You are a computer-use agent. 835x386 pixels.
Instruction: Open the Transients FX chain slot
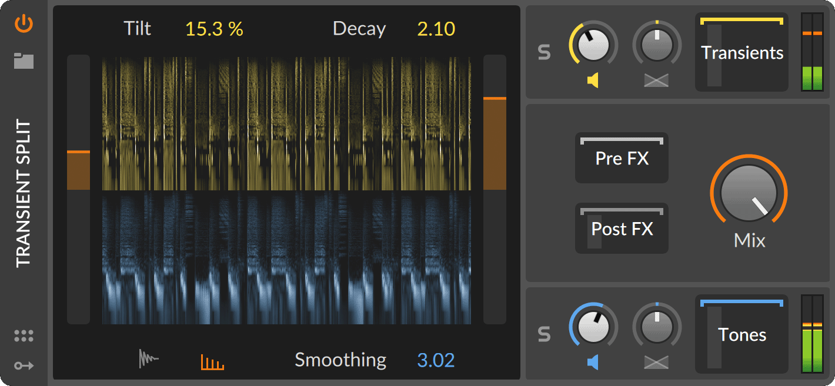[x=742, y=53]
